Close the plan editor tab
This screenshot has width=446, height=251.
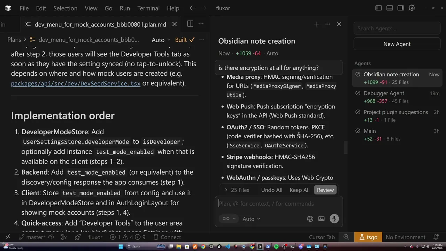tap(175, 24)
